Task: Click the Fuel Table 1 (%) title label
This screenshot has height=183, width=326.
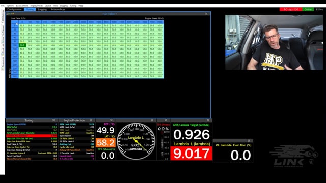Action: tap(18, 18)
